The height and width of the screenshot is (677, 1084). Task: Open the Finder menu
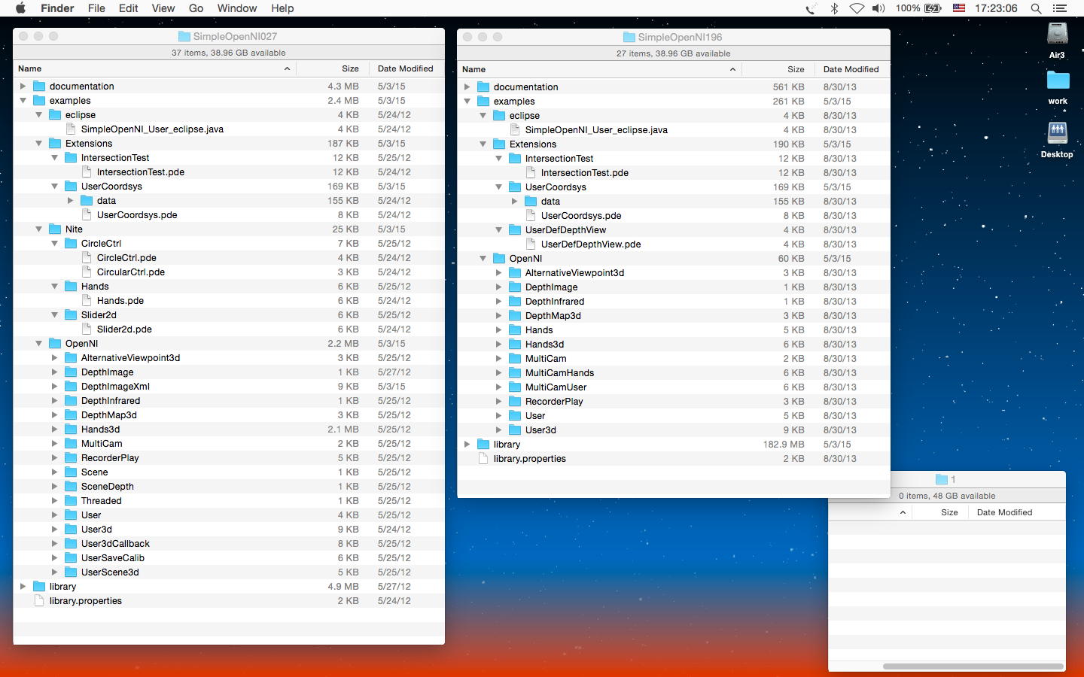pyautogui.click(x=57, y=8)
